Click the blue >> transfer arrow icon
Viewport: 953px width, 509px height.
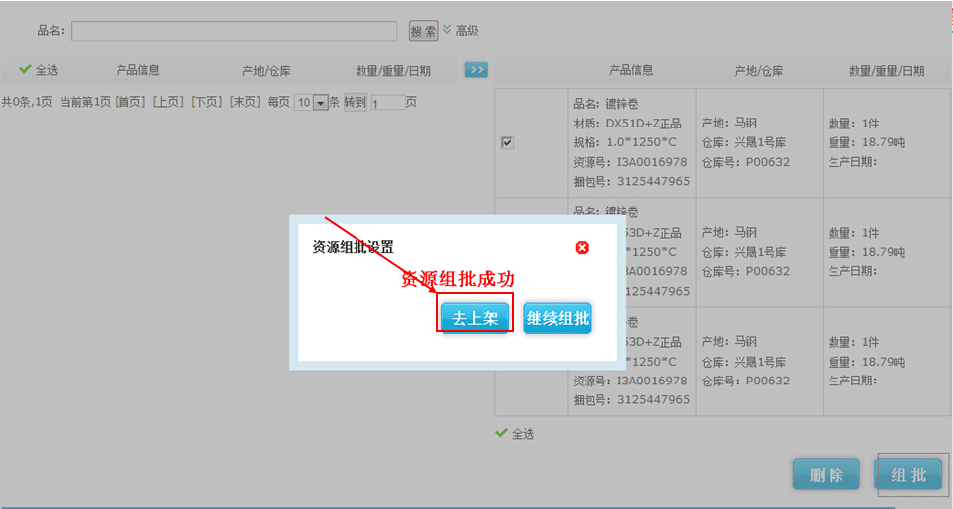476,70
